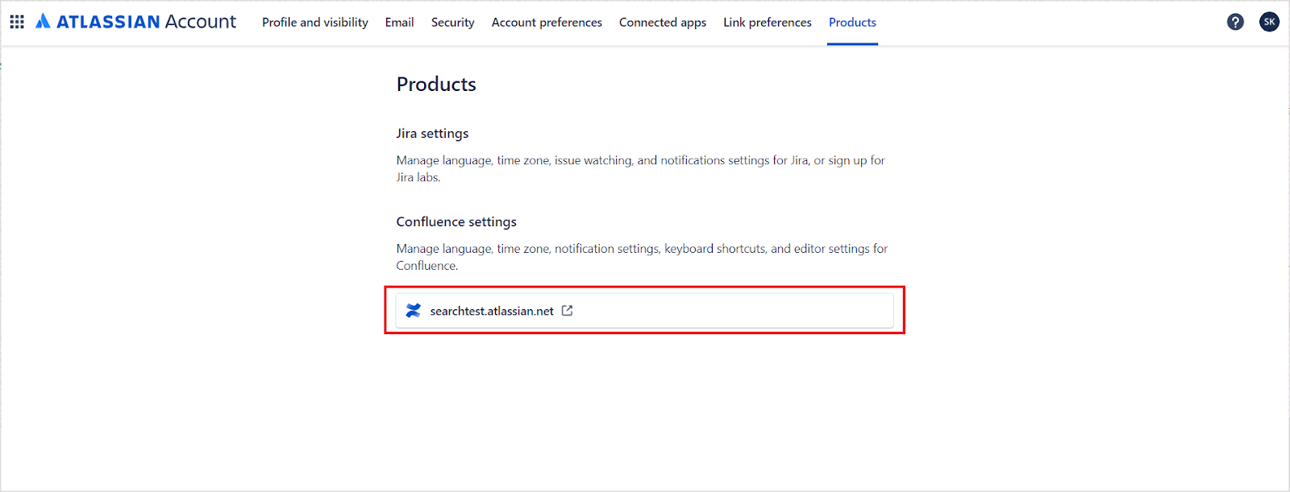Switch to the Email tab
Screen dimensions: 1290x492
pos(399,23)
